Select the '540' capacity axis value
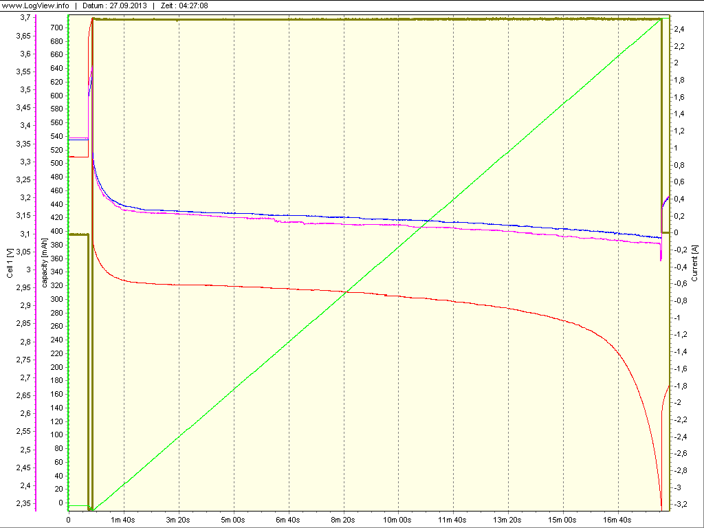 (56, 137)
